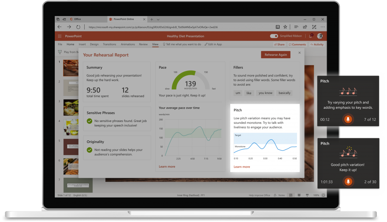
Task: Toggle the Simplified Ribbon switch
Action: pos(274,36)
